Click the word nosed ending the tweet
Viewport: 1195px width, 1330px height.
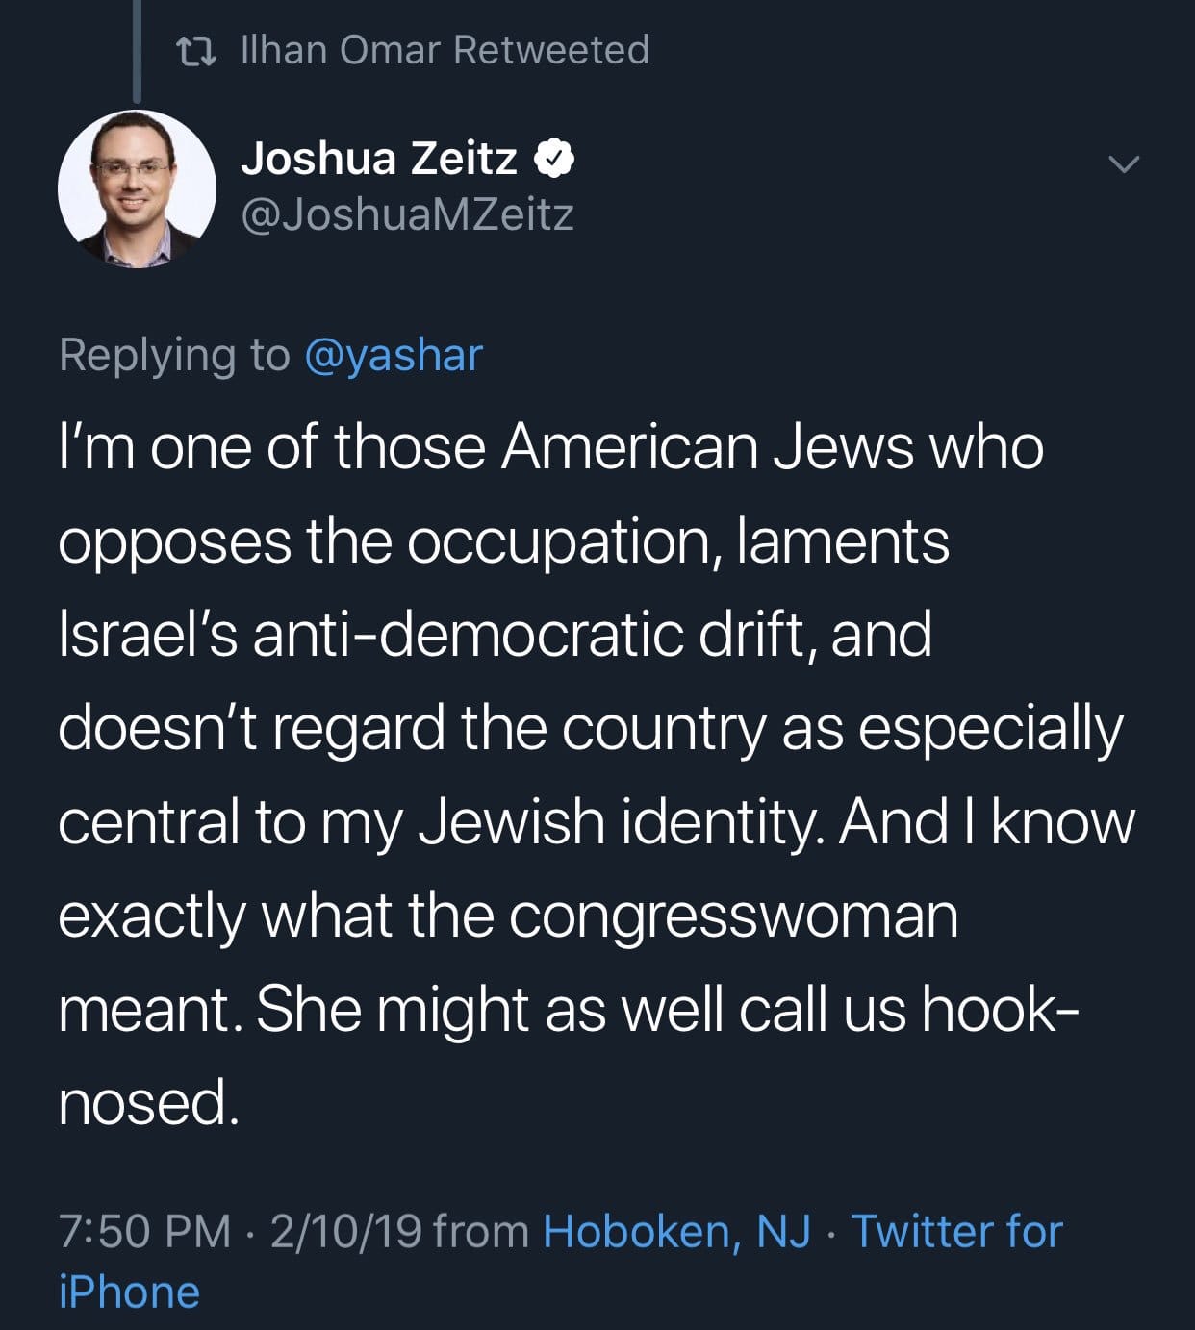tap(148, 1102)
